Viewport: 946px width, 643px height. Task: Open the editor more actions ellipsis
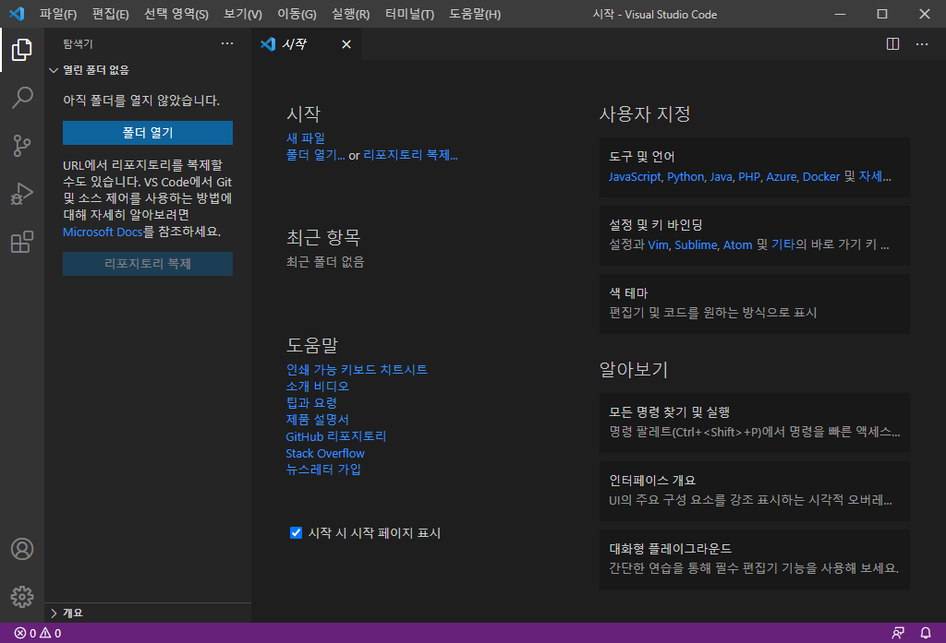pyautogui.click(x=922, y=44)
